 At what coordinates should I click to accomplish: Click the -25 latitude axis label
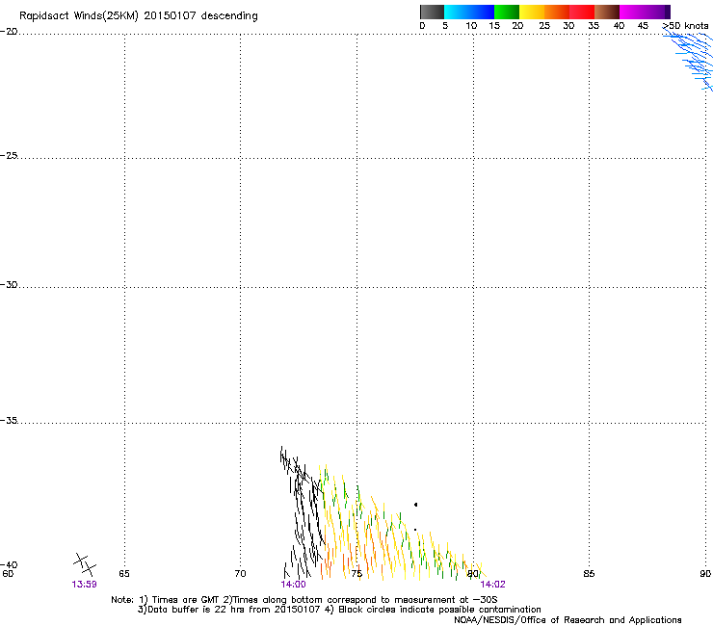coord(9,155)
